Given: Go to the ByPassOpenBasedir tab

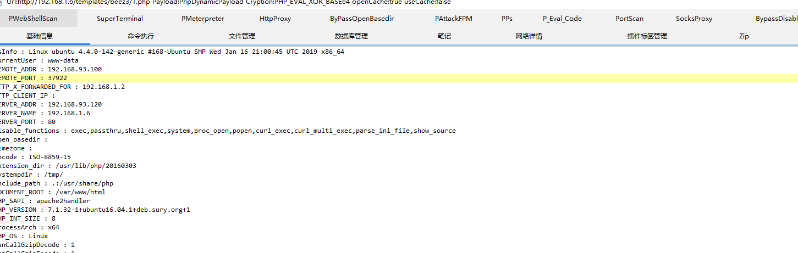Looking at the screenshot, I should [x=362, y=19].
